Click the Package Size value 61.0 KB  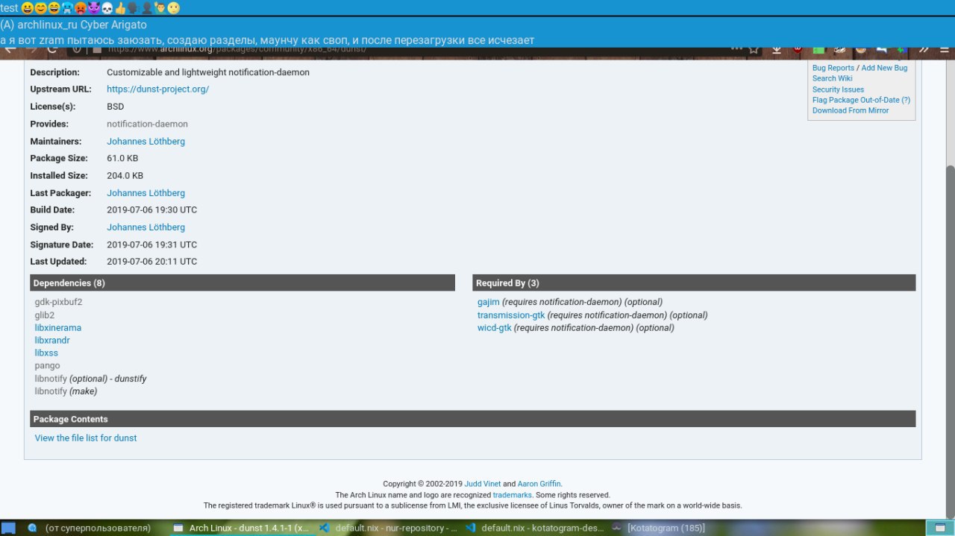coord(122,159)
